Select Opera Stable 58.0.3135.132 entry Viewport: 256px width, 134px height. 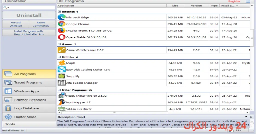[86, 37]
